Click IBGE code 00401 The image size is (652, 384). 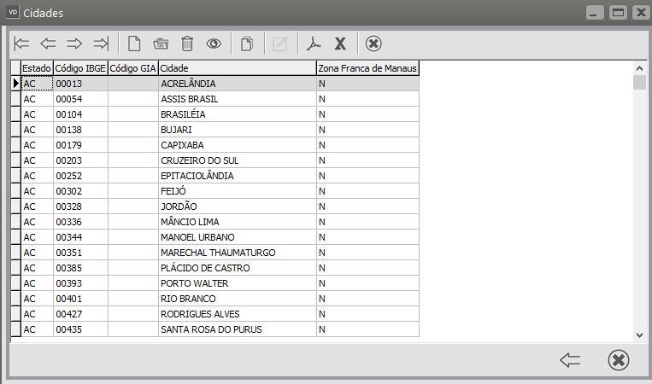pos(80,299)
